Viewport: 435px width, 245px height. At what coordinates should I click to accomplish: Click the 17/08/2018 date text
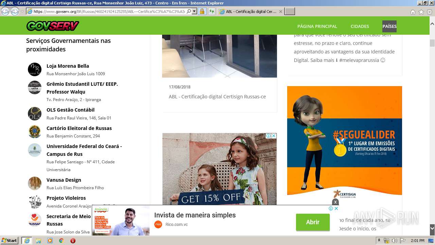pos(179,87)
